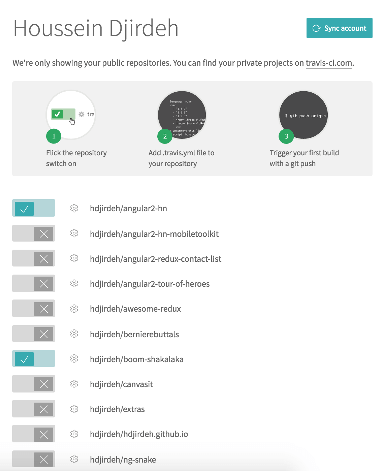The width and height of the screenshot is (384, 471).
Task: Open settings gear for hdjirdeh/extras
Action: (74, 409)
